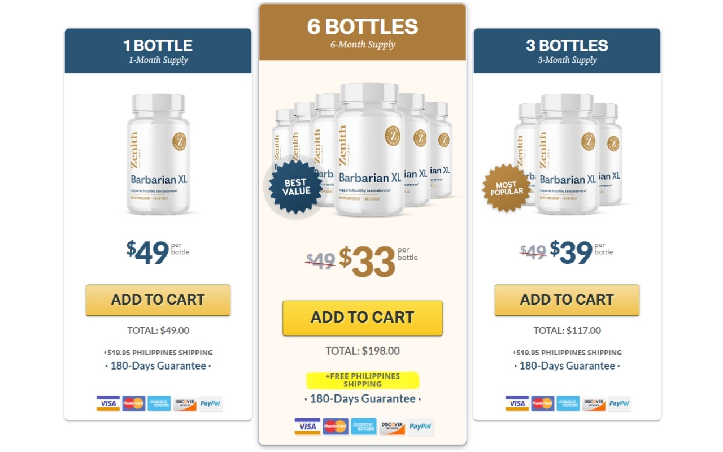This screenshot has width=723, height=452.
Task: Click the MasterCard icon under 6 bottles
Action: [x=336, y=426]
